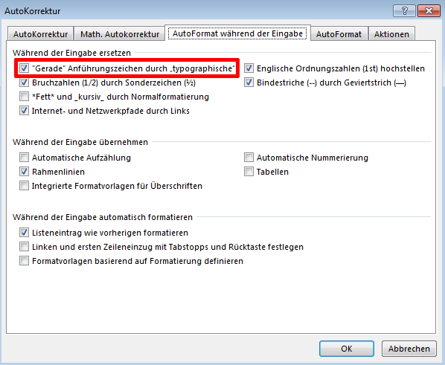Enable Automatische Aufzählung
445x365 pixels.
tap(24, 158)
